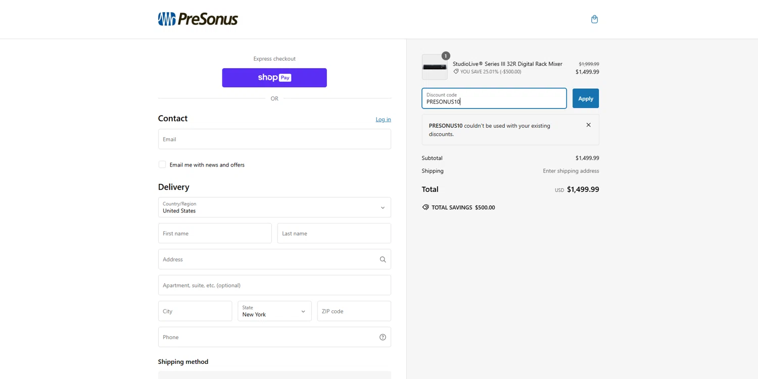Image resolution: width=758 pixels, height=379 pixels.
Task: Dismiss the PRESONUS10 discount error message
Action: coord(588,125)
